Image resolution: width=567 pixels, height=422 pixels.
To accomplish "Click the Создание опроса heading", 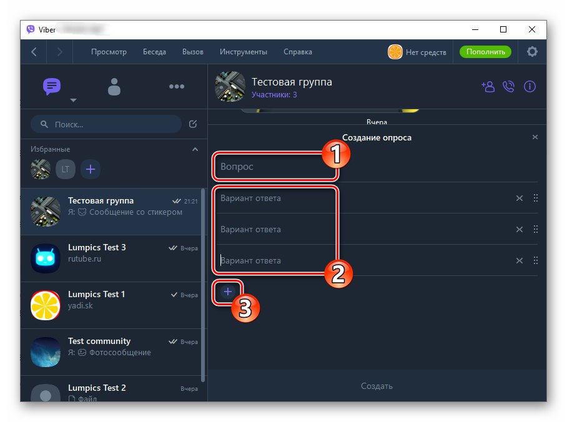I will click(377, 137).
